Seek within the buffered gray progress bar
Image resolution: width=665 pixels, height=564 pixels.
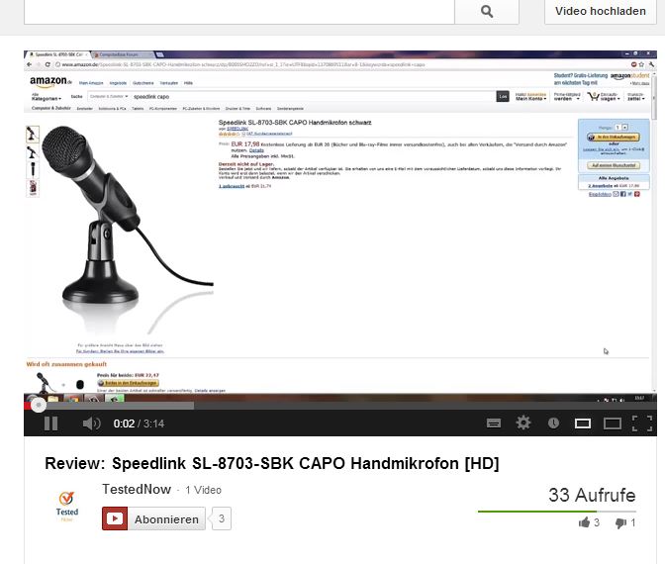[121, 406]
